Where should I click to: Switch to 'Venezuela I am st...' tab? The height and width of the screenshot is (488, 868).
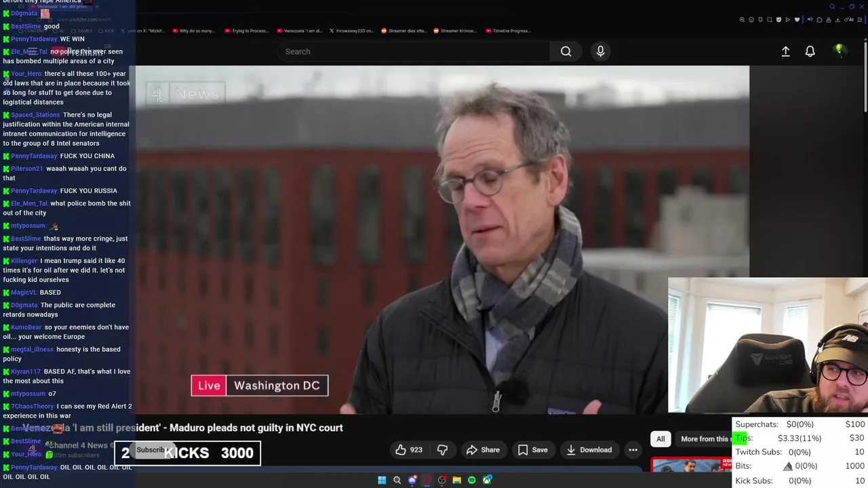[300, 30]
